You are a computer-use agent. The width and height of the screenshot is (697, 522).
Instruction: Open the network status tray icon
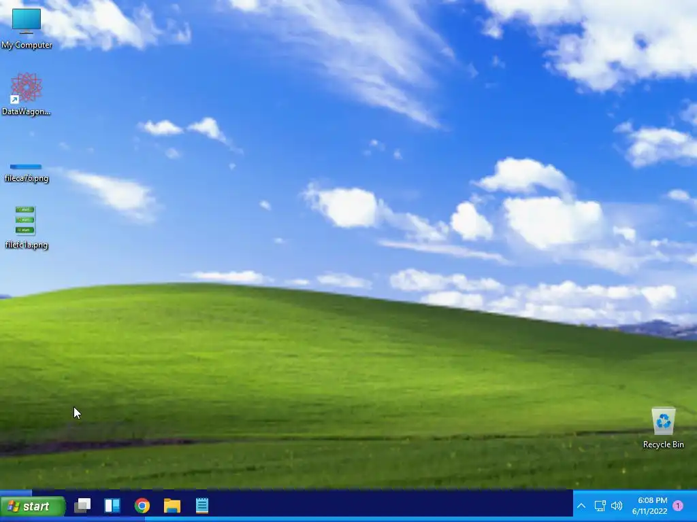tap(600, 506)
